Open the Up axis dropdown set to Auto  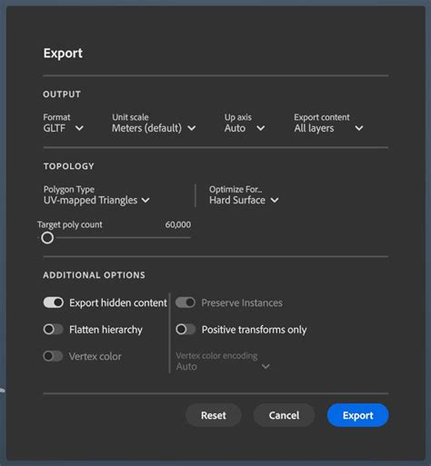coord(245,128)
